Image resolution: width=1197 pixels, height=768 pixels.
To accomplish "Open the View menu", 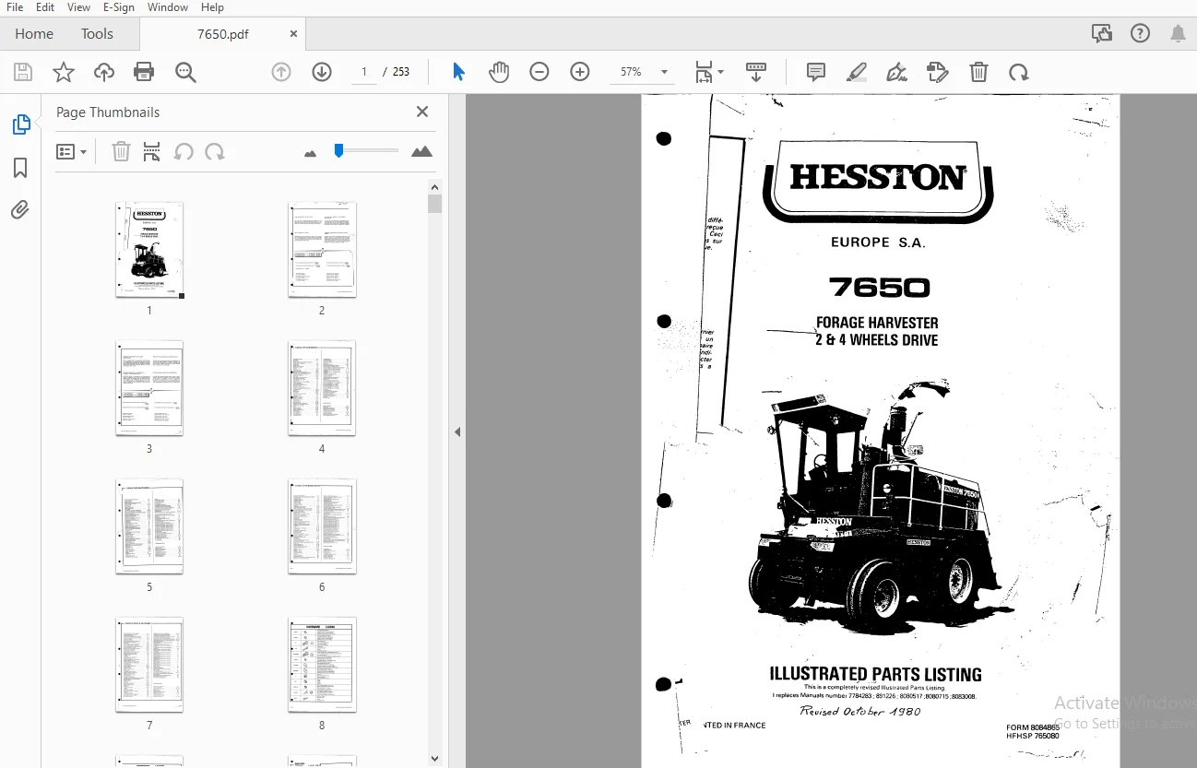I will pos(79,7).
